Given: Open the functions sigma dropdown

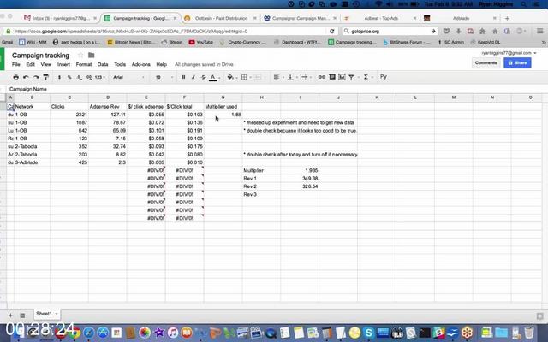Looking at the screenshot, I should pos(367,77).
